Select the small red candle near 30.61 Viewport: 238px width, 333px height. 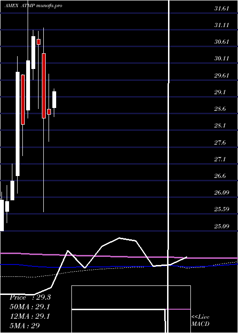pyautogui.click(x=39, y=42)
